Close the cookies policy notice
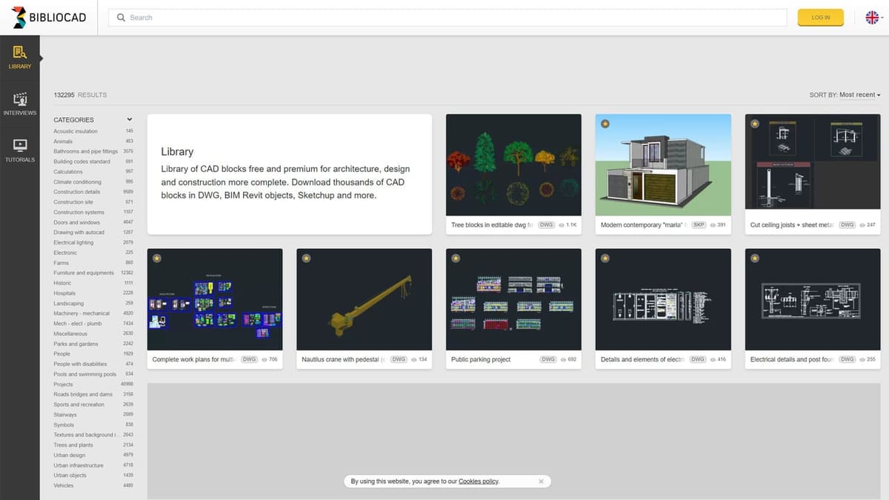 point(541,481)
